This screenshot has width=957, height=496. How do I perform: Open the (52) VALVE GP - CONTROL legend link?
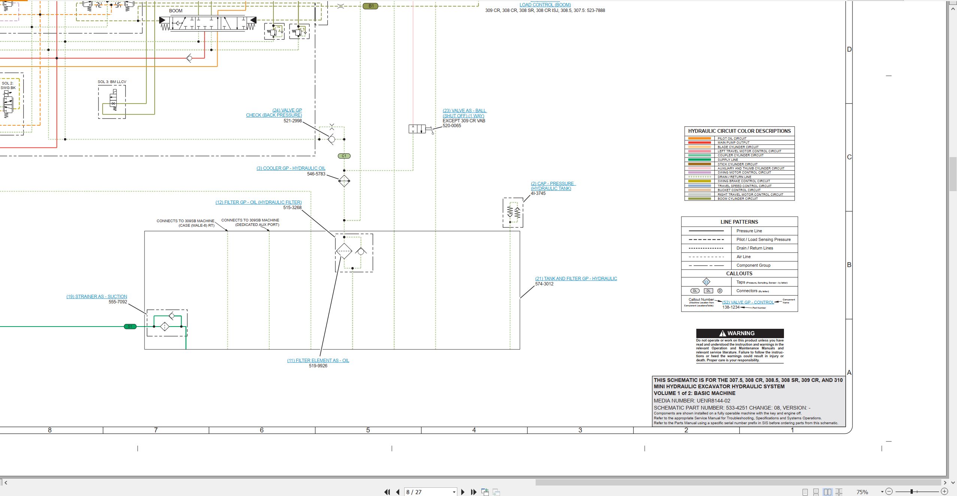point(748,302)
